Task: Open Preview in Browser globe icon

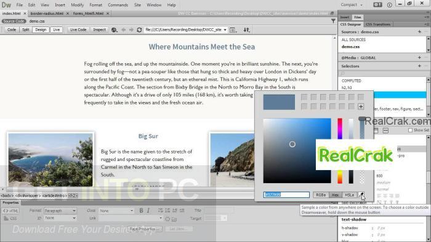Action: coord(114,30)
